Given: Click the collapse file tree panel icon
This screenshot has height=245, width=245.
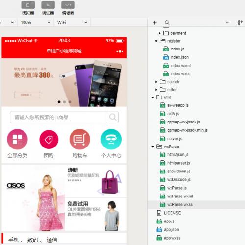Looking at the screenshot, I should pos(240,23).
